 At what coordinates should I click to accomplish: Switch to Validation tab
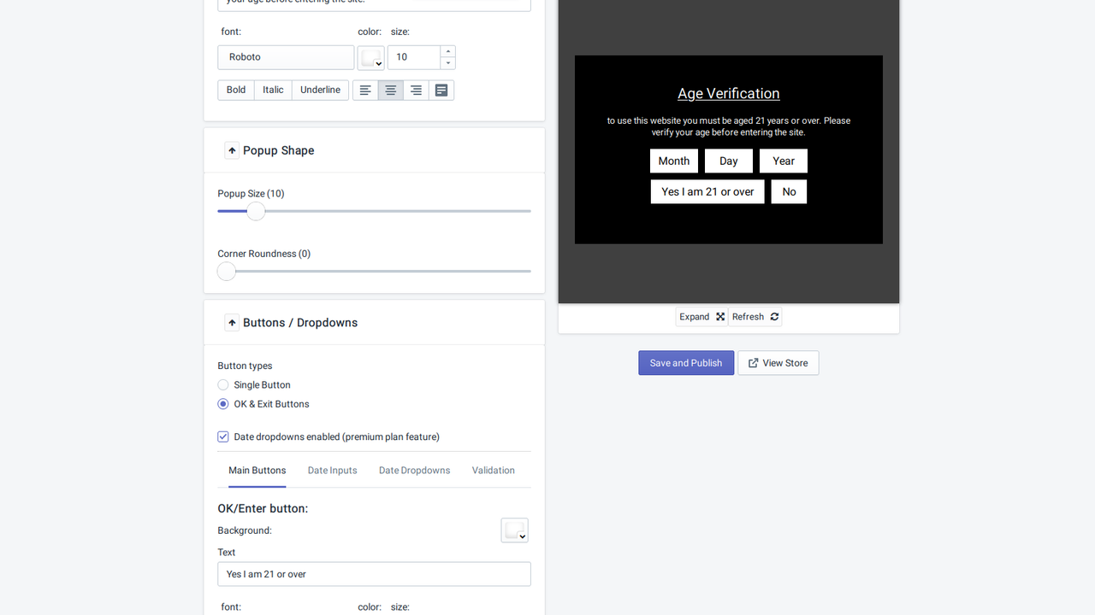494,471
